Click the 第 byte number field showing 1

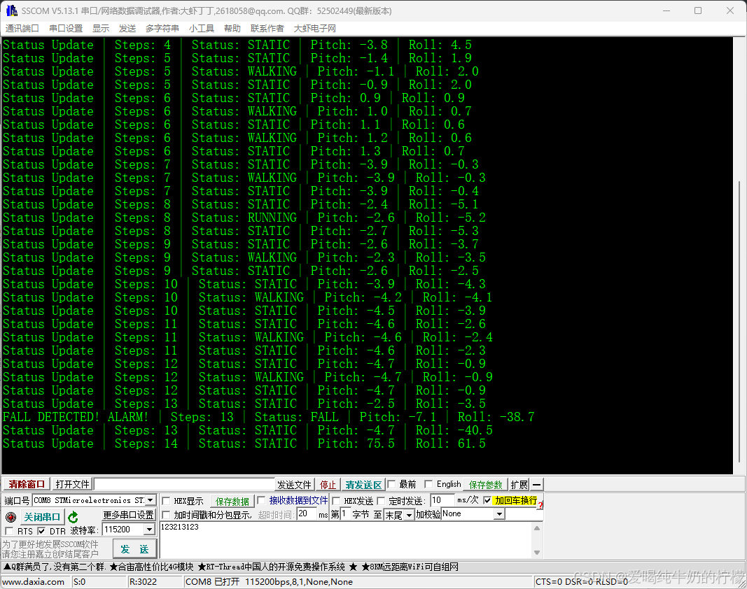(x=345, y=514)
